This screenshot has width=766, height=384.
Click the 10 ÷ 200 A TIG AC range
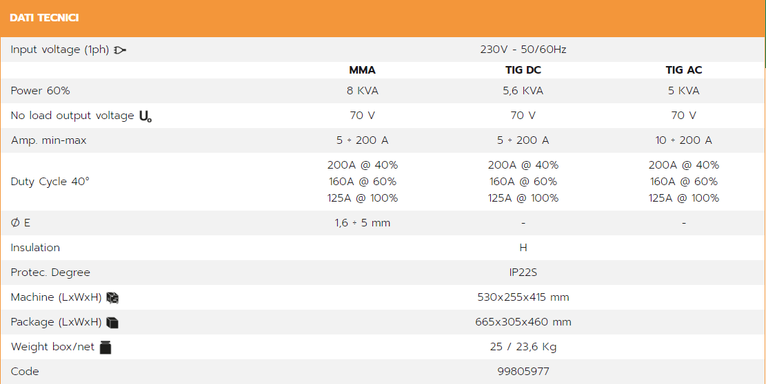click(684, 141)
